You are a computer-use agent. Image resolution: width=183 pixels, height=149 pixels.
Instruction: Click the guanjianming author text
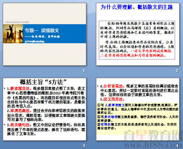[x=35, y=41]
